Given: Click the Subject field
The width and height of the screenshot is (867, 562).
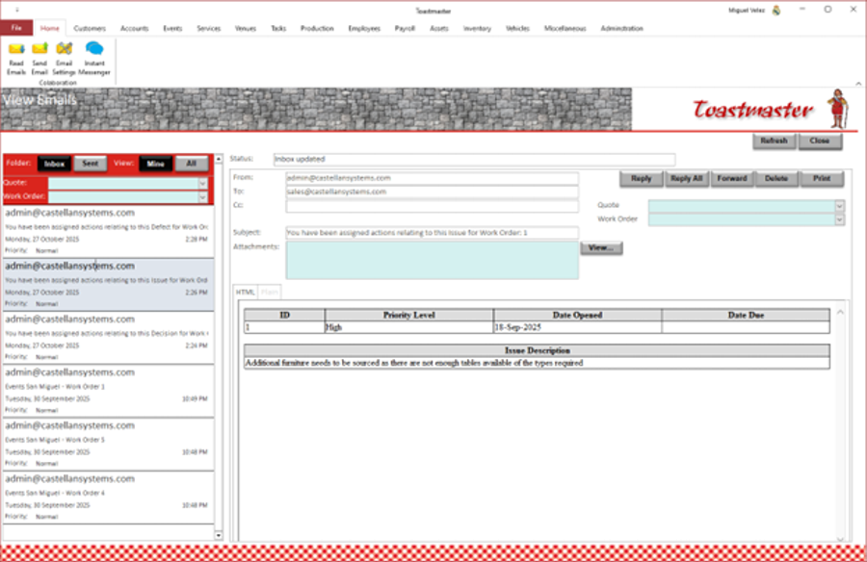Looking at the screenshot, I should (x=432, y=233).
